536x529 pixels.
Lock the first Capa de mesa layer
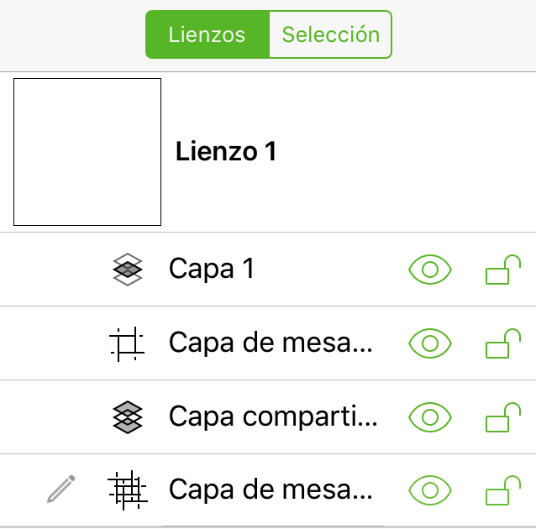point(503,343)
